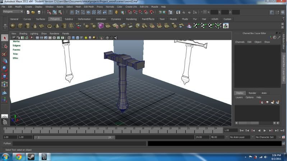Screen dimensions: 287x161
Task: Activate the Scale tool cube icon
Action: click(x=5, y=77)
